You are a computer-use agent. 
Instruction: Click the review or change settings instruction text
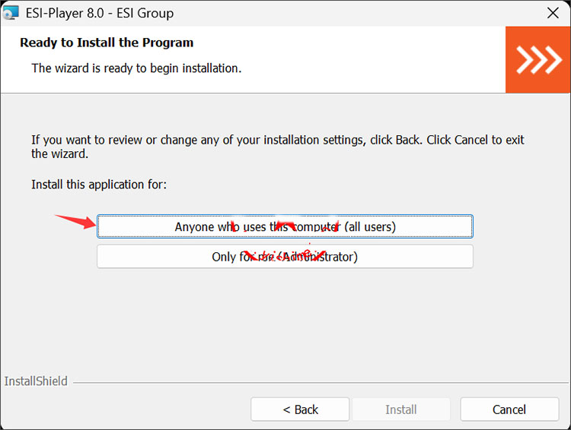tap(277, 147)
